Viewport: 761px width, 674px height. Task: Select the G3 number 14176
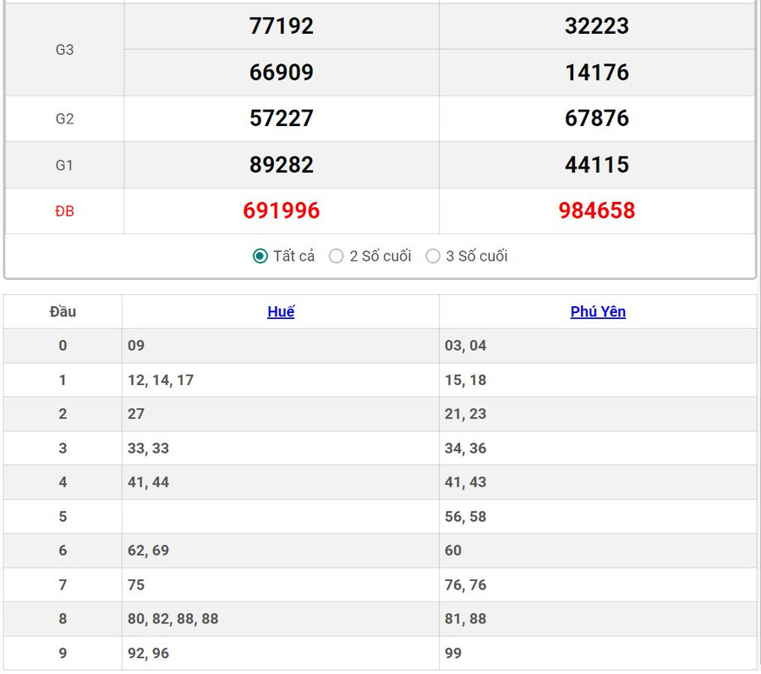pyautogui.click(x=597, y=73)
